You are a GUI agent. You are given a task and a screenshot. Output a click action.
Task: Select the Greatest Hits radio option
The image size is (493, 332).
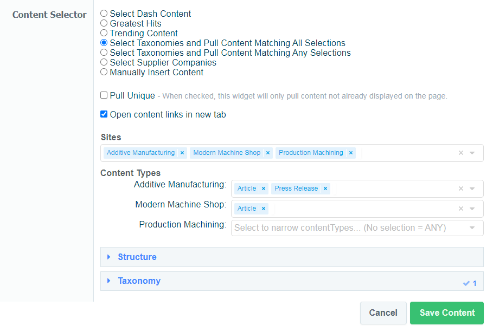pyautogui.click(x=104, y=23)
